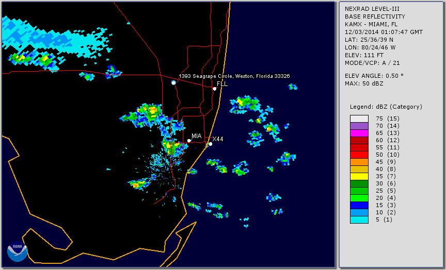
Task: Click the MODE/VCP: A / 21 text
Action: [x=372, y=63]
